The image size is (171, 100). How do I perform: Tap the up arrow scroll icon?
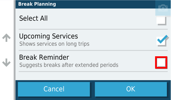pyautogui.click(x=6, y=38)
